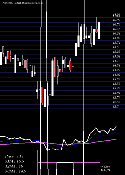Select the 16.73 price level label

pyautogui.click(x=117, y=25)
